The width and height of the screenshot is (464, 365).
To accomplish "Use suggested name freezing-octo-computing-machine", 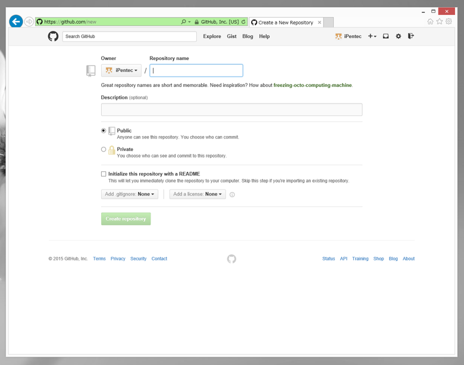I will [x=312, y=85].
